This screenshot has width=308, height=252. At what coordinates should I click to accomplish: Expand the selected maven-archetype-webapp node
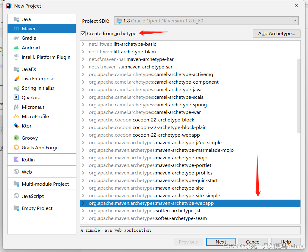pos(83,203)
